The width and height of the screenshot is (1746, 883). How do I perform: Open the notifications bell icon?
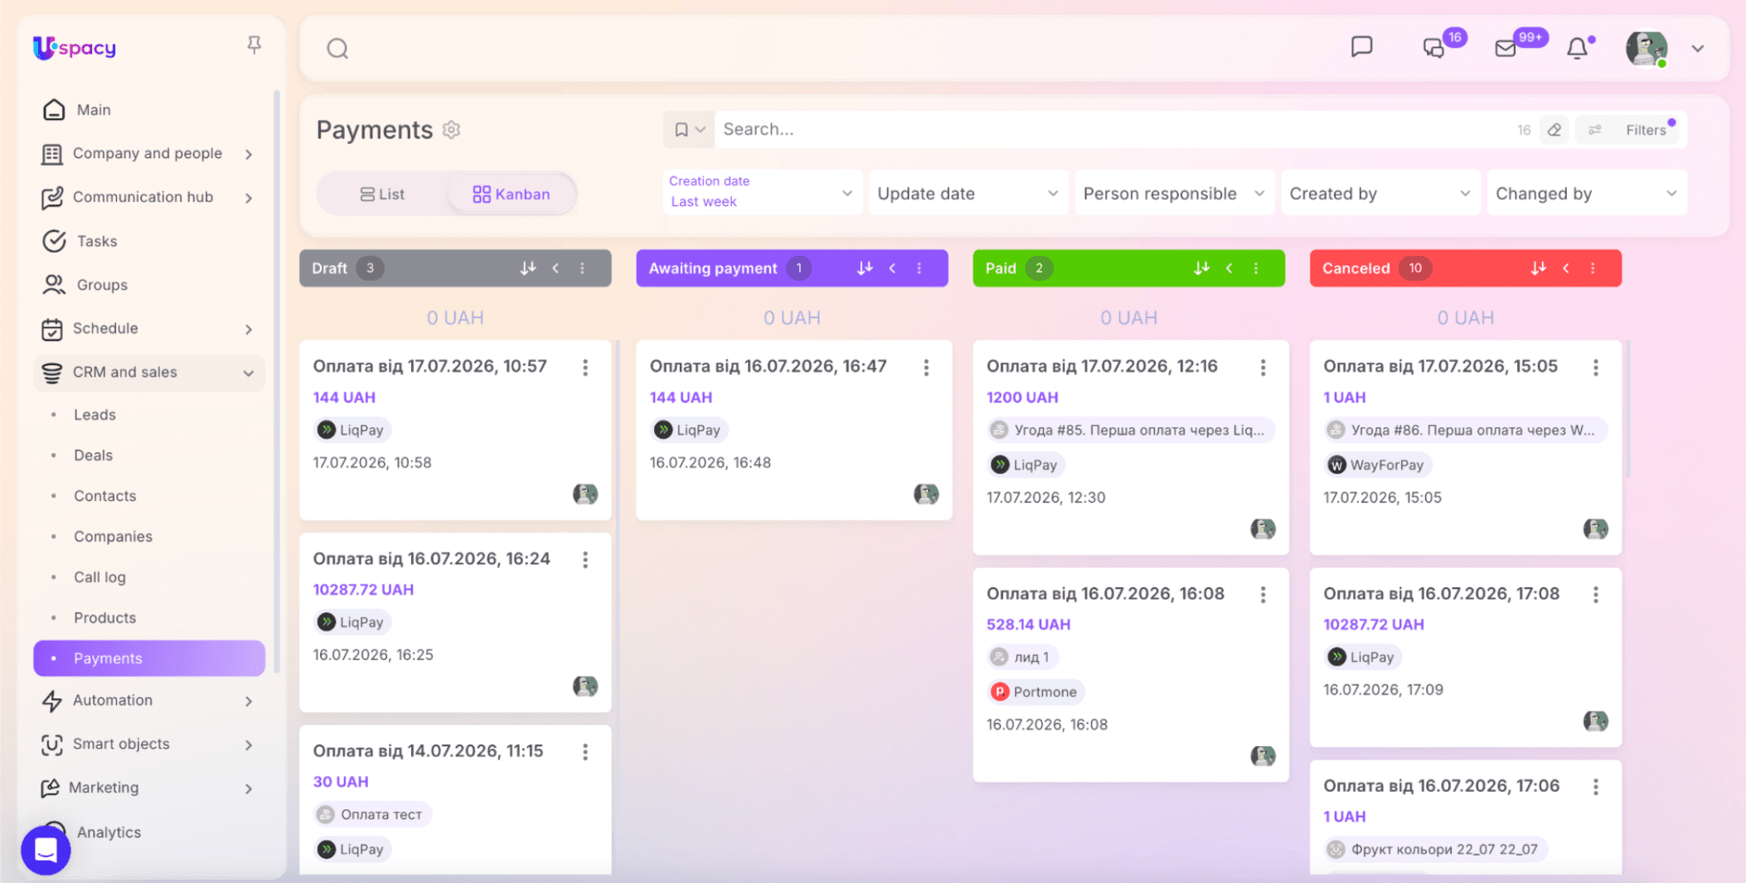(1578, 48)
